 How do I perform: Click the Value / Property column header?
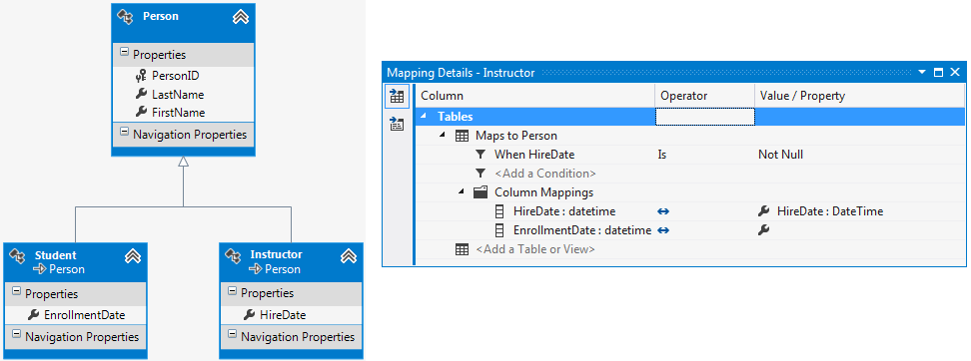[x=860, y=96]
